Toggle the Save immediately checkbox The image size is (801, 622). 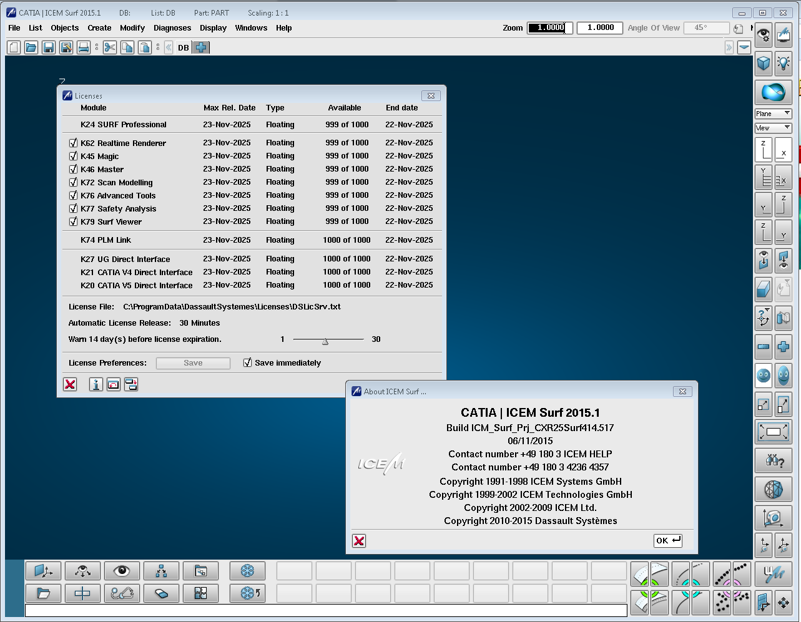pyautogui.click(x=247, y=362)
